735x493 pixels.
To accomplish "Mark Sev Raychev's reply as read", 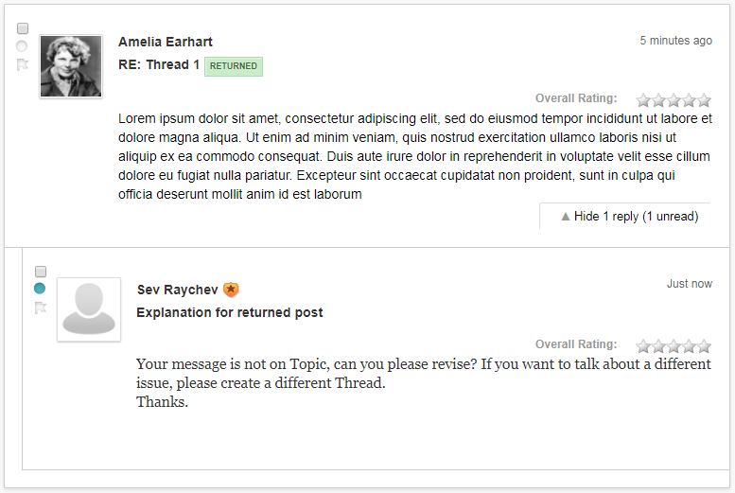I will [40, 288].
